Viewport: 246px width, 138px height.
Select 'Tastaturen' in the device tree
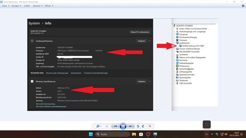click(x=184, y=80)
